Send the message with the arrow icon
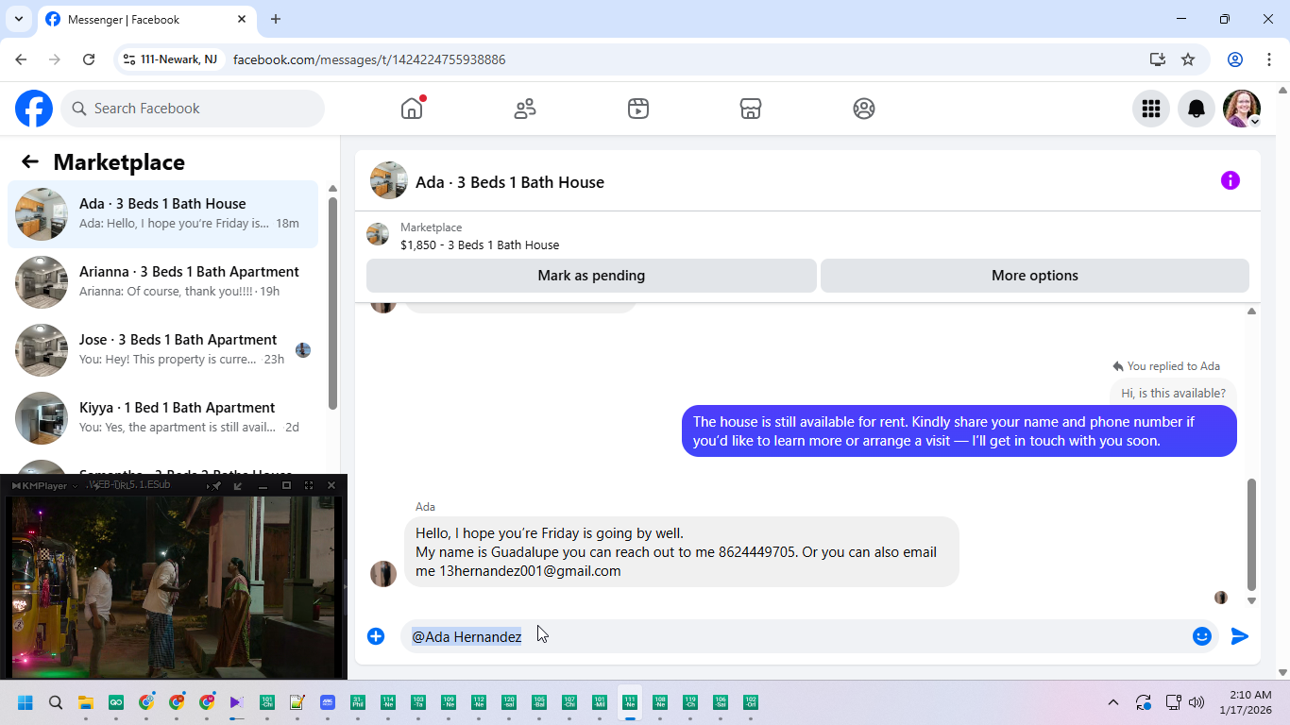Screen dimensions: 1290x725 coord(1240,636)
